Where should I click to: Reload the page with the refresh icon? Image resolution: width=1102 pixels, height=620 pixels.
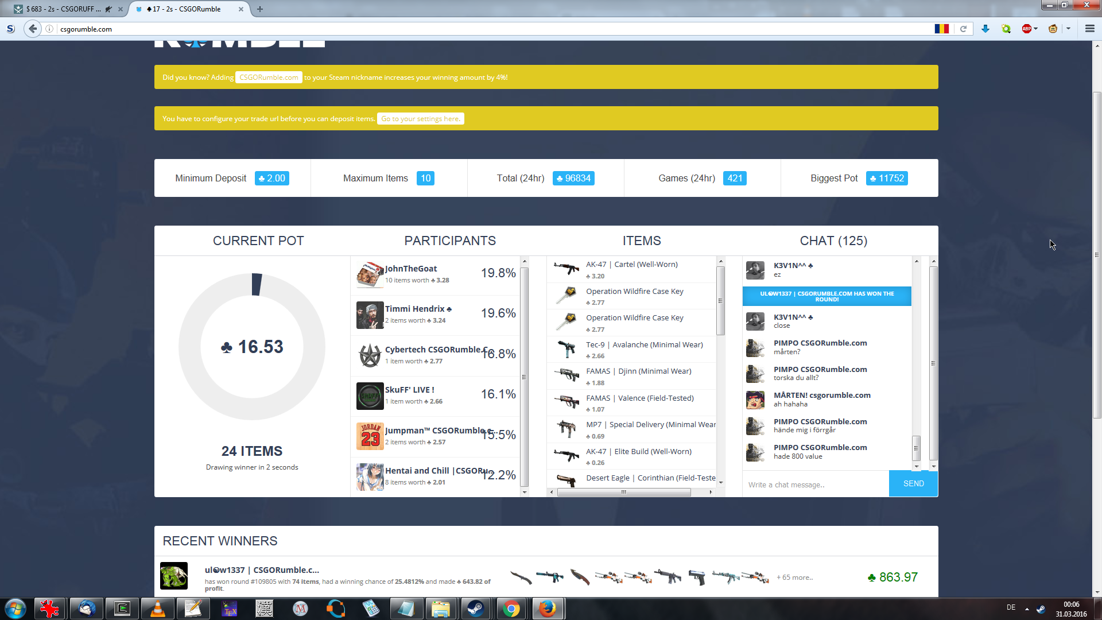pyautogui.click(x=964, y=29)
